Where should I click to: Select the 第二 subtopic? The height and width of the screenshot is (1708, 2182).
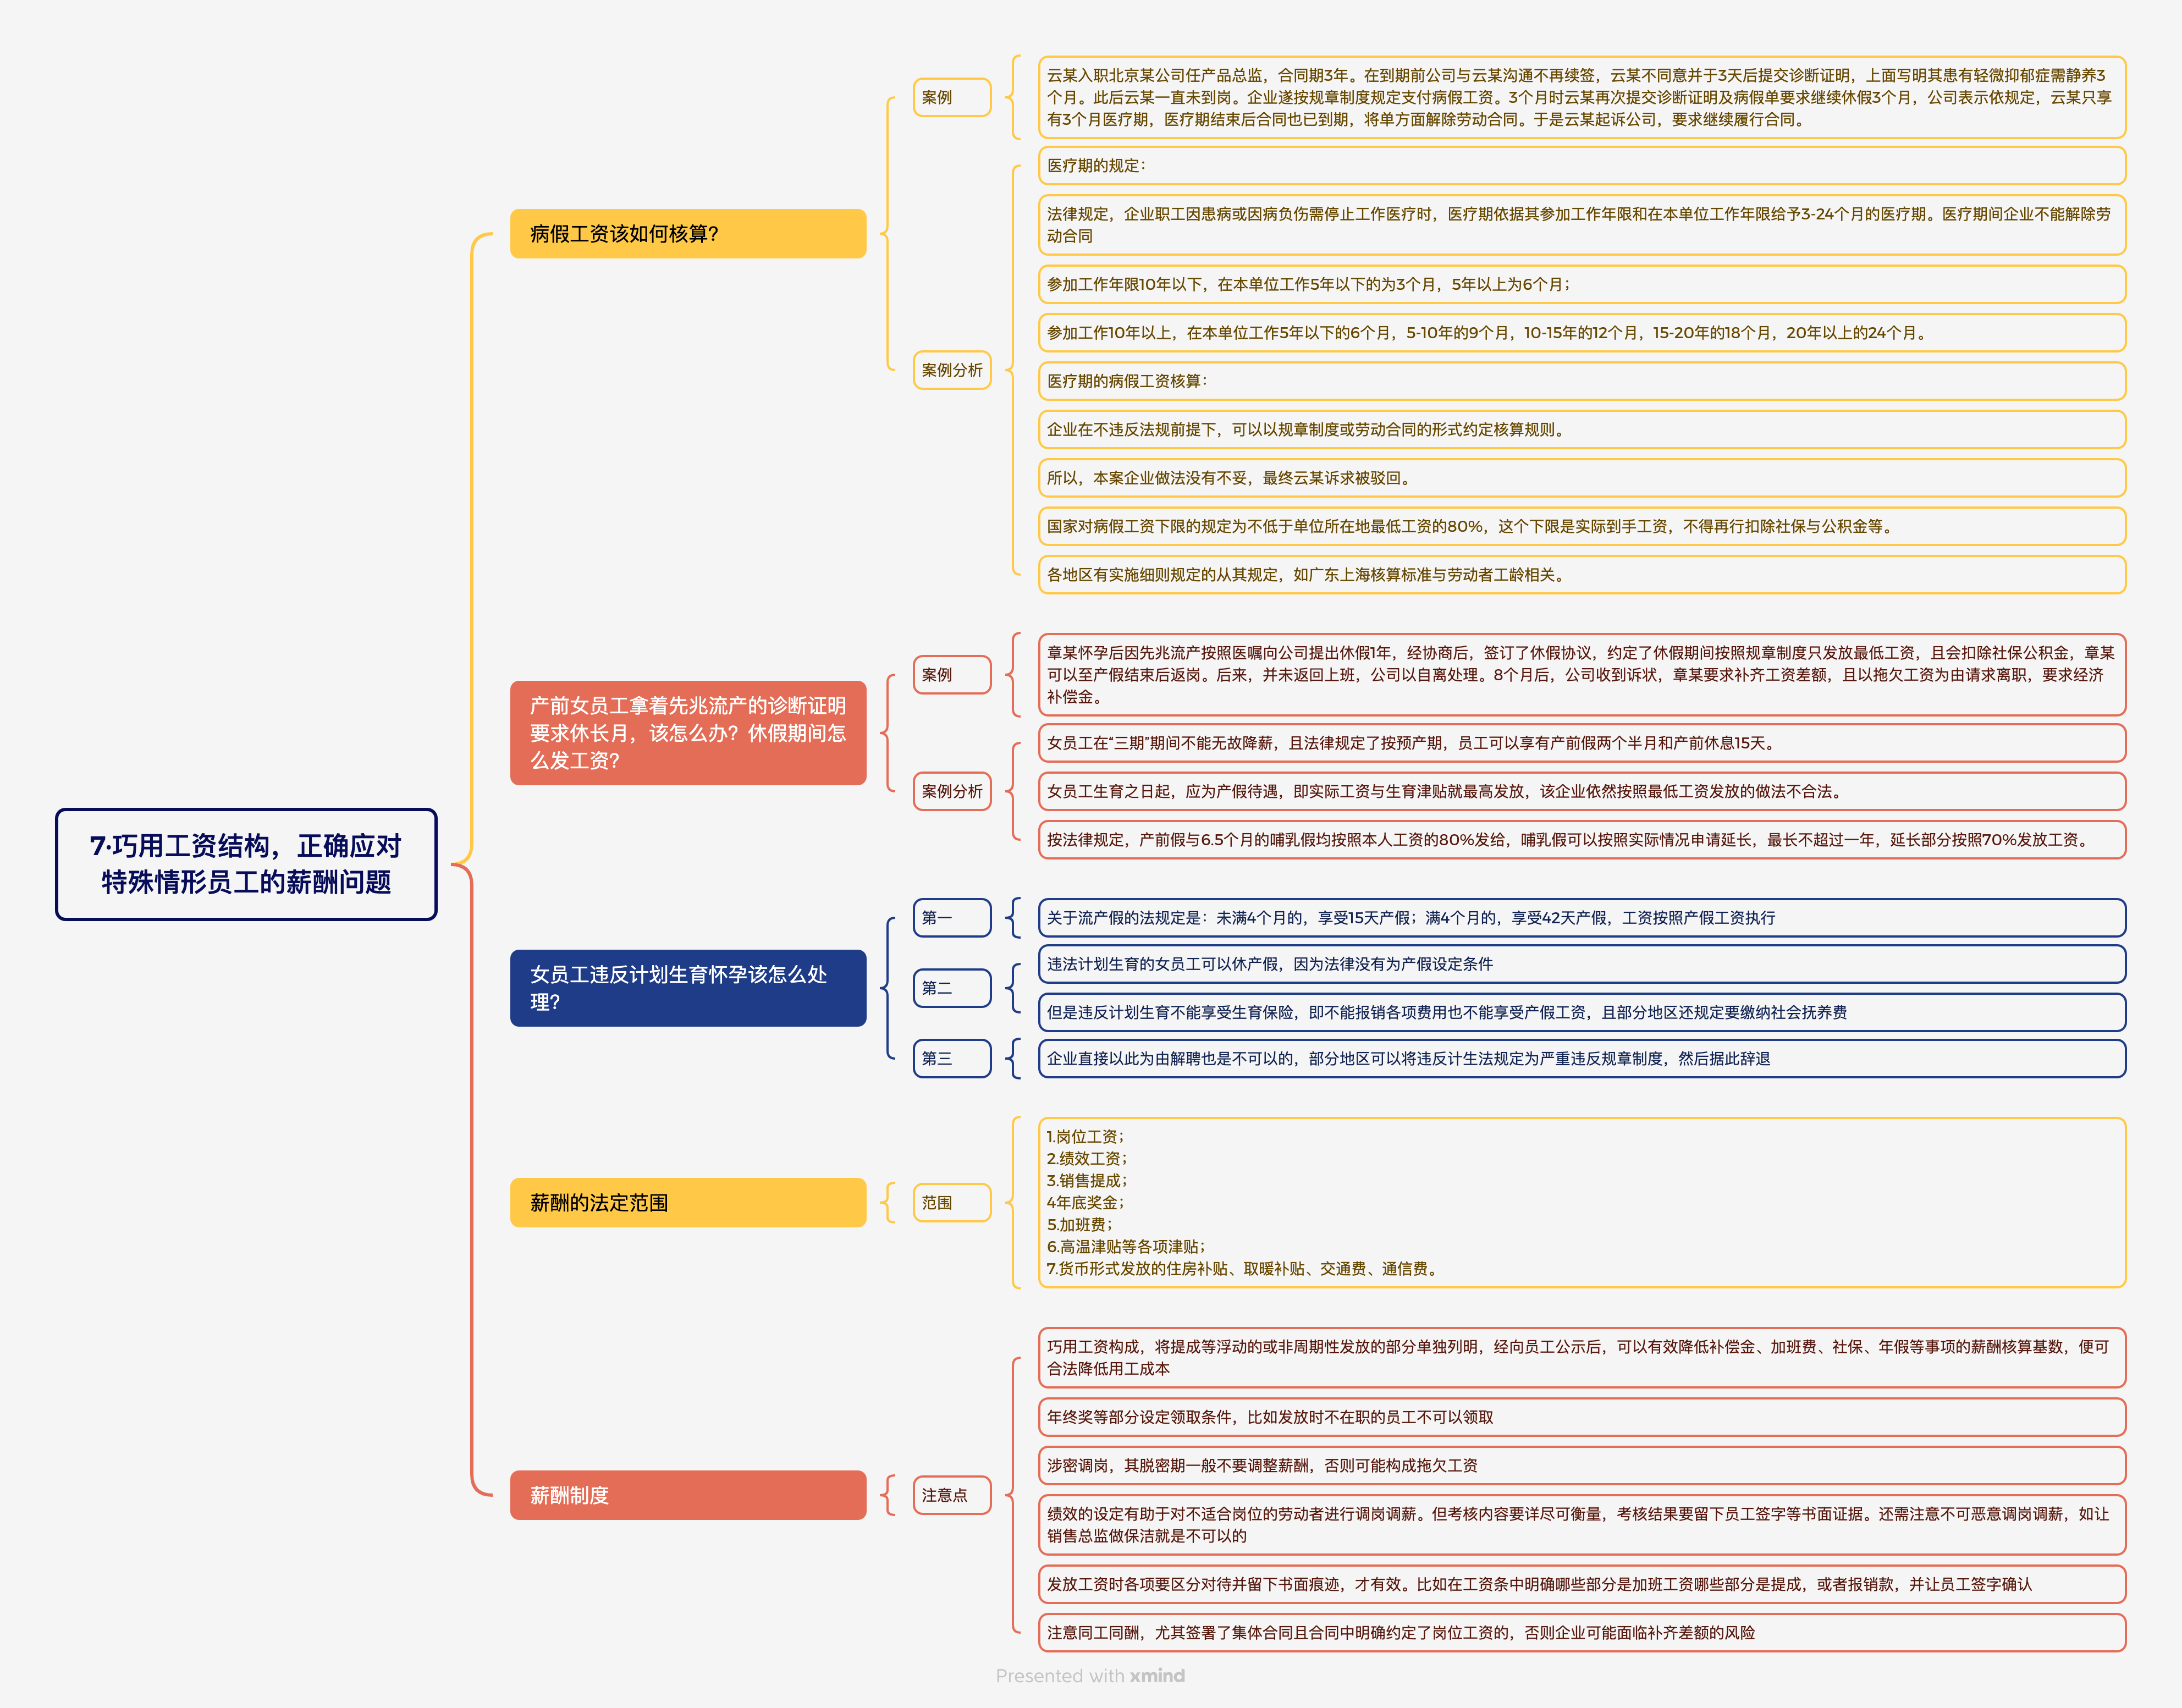point(952,988)
